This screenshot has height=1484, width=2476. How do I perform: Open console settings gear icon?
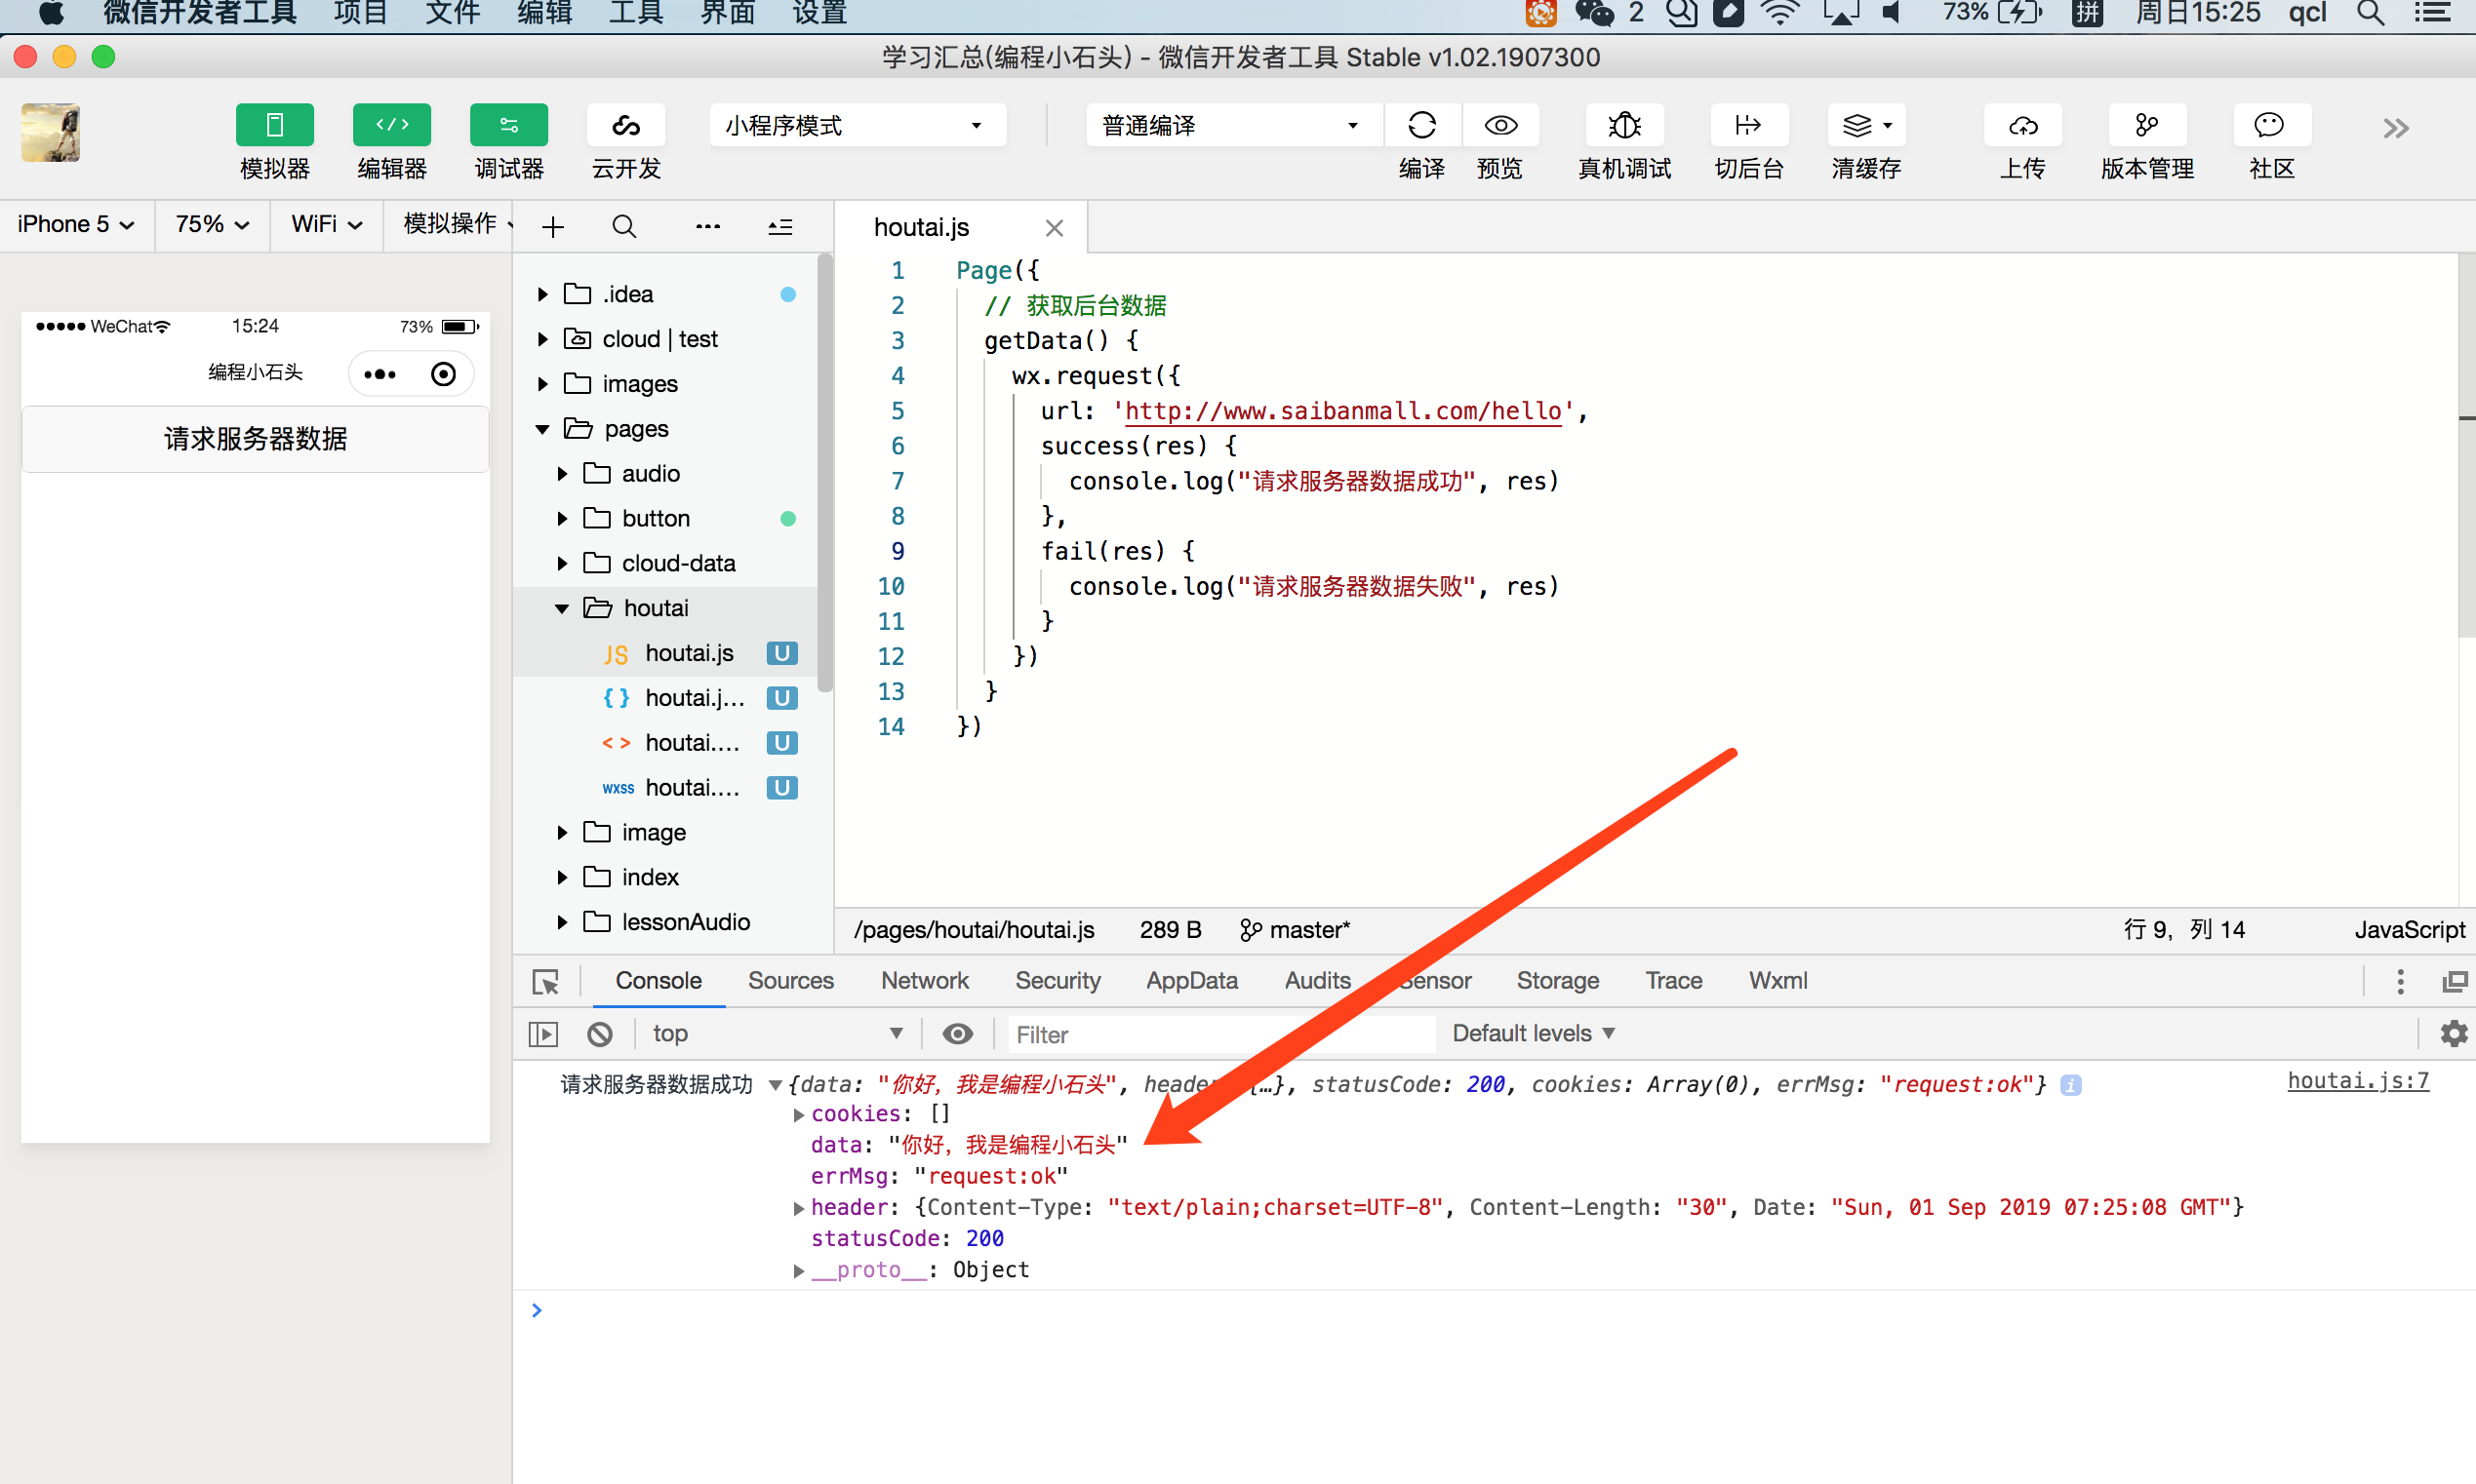click(x=2452, y=1034)
